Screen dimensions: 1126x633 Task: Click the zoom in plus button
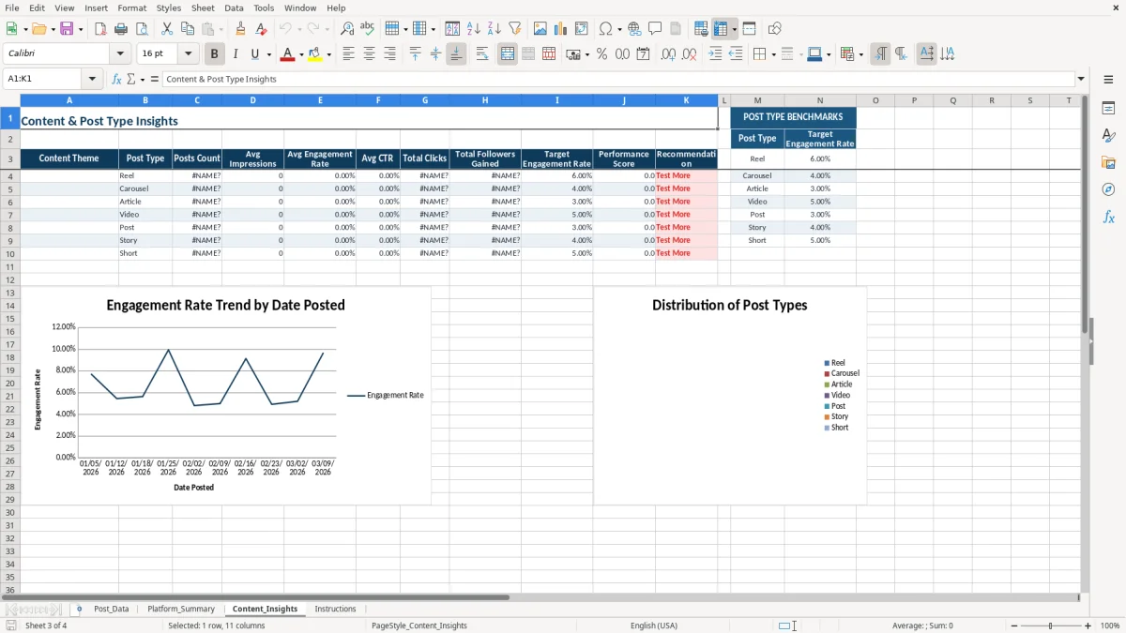1088,625
